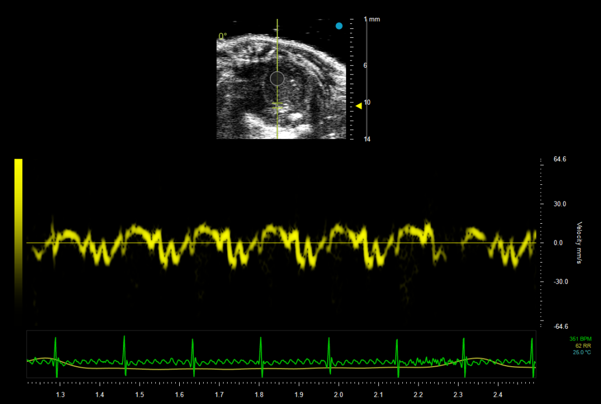Screen dimensions: 601x404
Task: Click the 0° Doppler angle label
Action: [x=222, y=36]
